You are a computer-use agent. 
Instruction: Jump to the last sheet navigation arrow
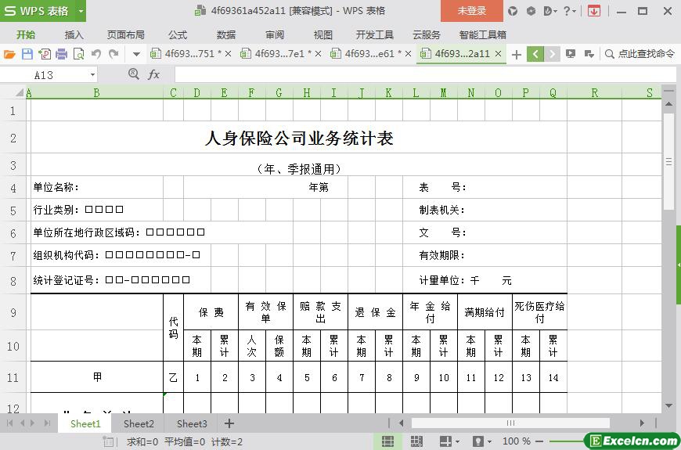pyautogui.click(x=47, y=423)
